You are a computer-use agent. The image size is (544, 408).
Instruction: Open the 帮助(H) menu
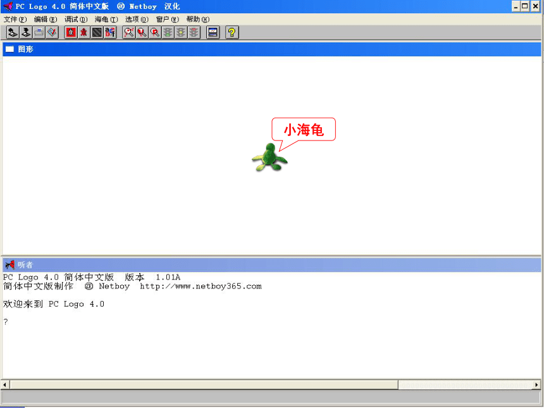tap(198, 20)
